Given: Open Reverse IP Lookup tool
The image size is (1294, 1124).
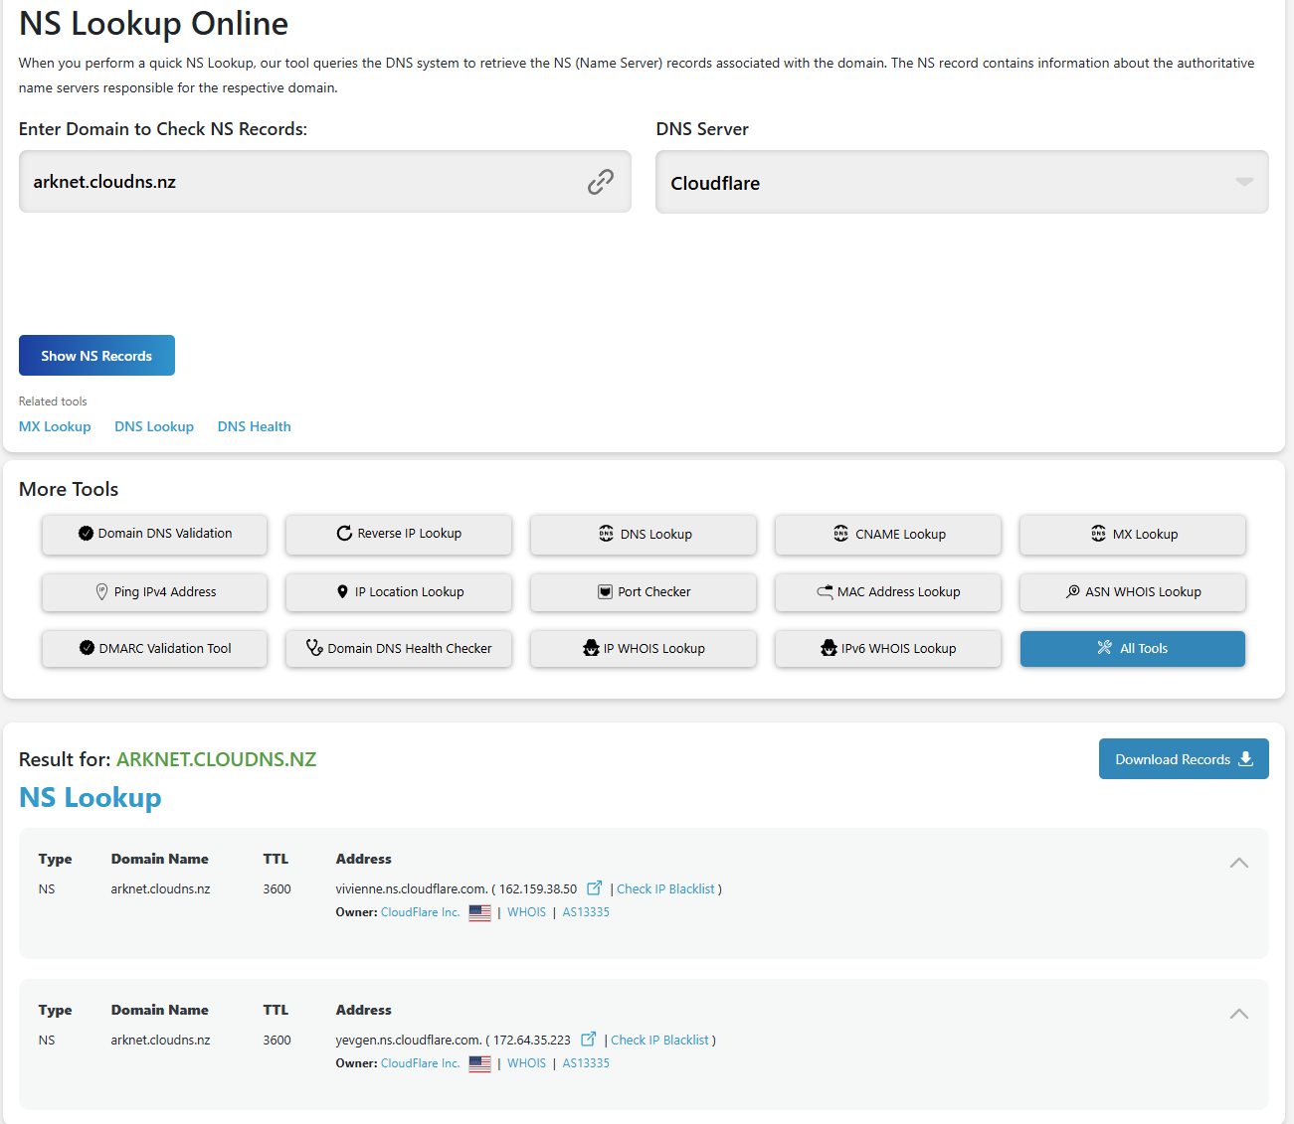Looking at the screenshot, I should tap(399, 534).
